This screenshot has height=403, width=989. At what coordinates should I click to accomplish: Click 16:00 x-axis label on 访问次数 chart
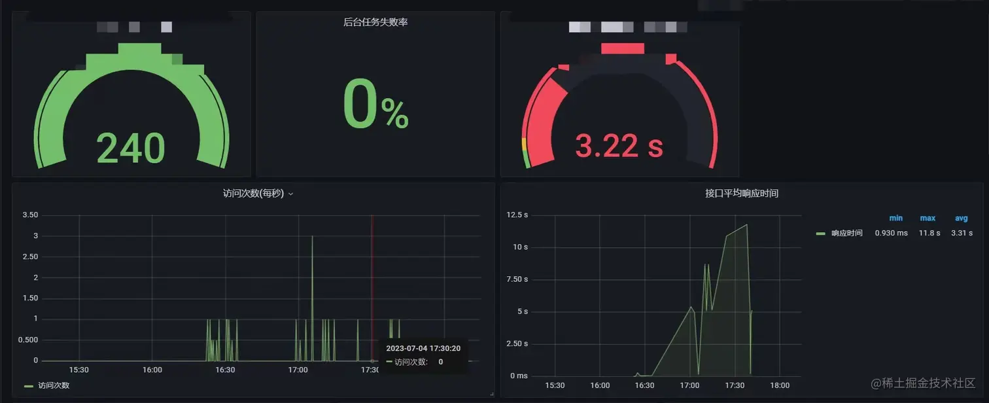point(152,370)
